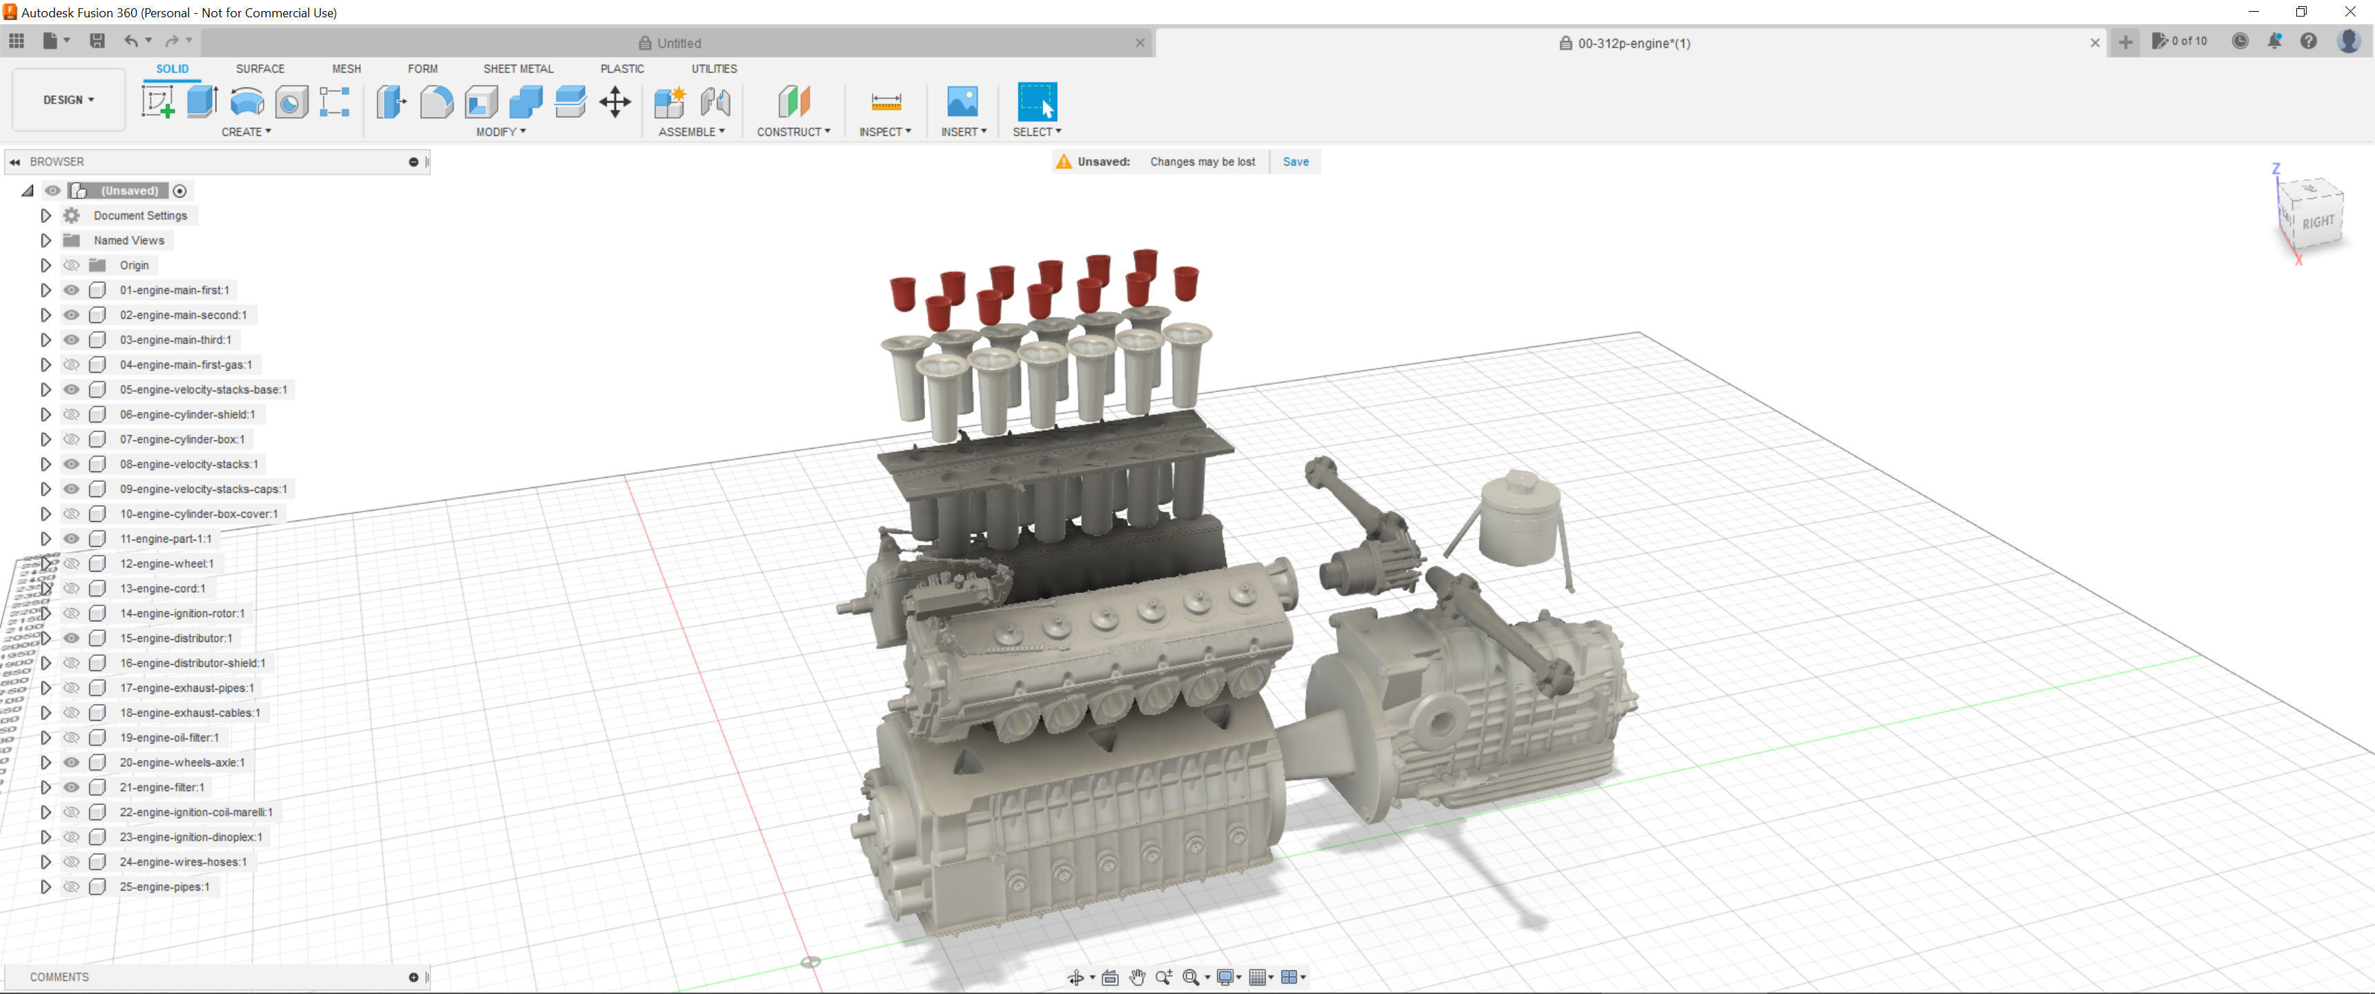The height and width of the screenshot is (994, 2375).
Task: Click the Measure ruler icon
Action: (885, 101)
